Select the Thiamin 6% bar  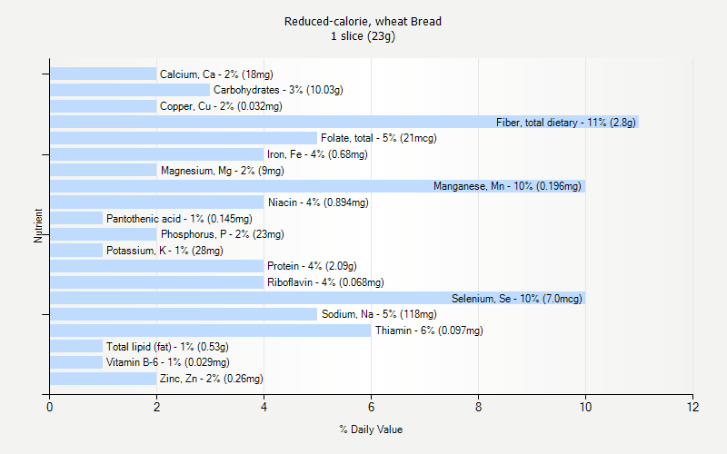(210, 331)
